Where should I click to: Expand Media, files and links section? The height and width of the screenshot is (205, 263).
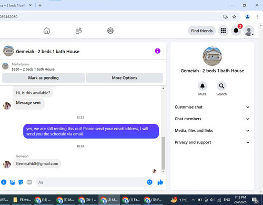point(212,131)
